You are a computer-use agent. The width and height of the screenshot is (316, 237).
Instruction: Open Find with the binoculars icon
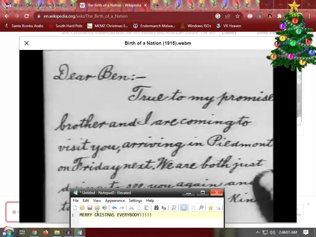pyautogui.click(x=156, y=208)
